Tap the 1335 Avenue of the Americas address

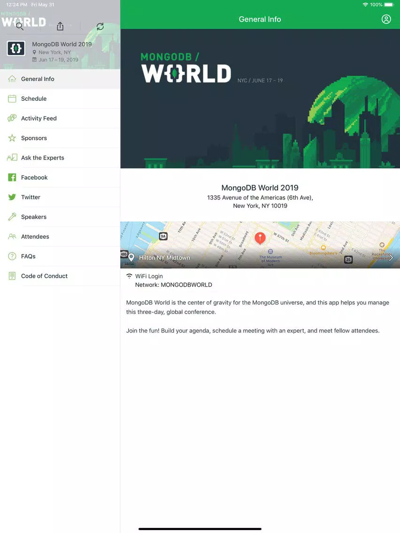(260, 202)
